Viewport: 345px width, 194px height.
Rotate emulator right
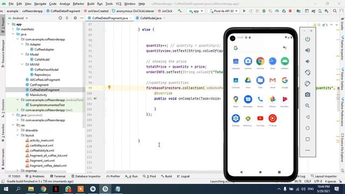click(308, 84)
